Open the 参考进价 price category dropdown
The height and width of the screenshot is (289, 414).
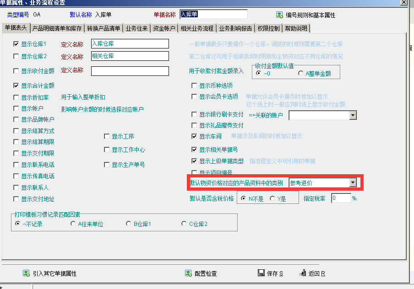click(x=353, y=183)
